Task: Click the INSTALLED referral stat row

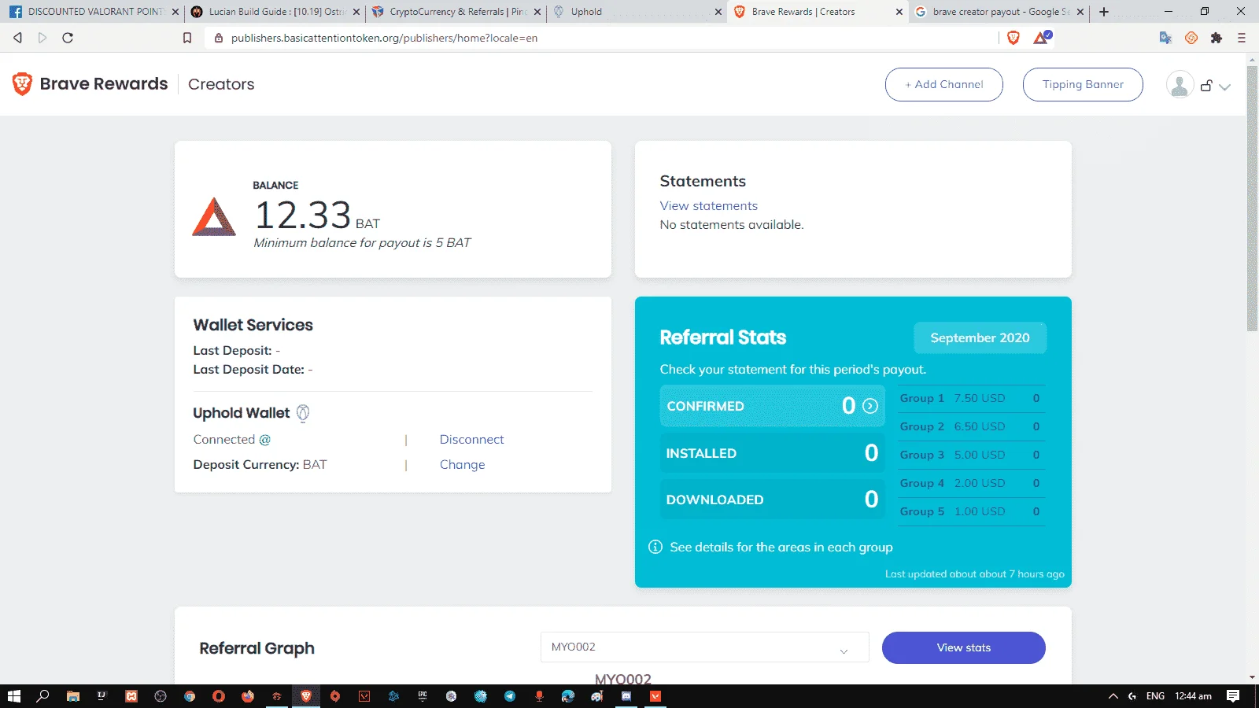Action: (x=773, y=453)
